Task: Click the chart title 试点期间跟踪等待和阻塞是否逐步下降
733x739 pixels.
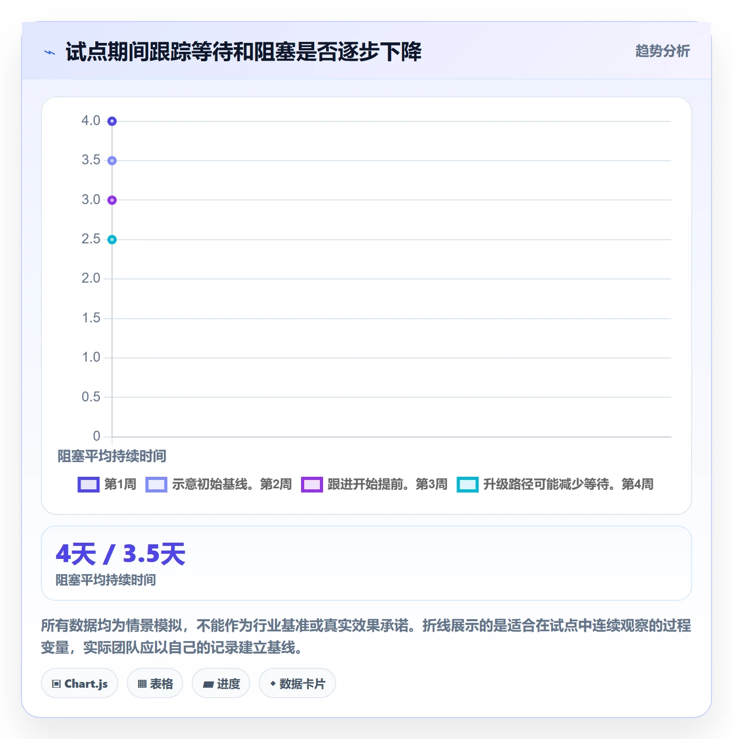Action: click(243, 52)
